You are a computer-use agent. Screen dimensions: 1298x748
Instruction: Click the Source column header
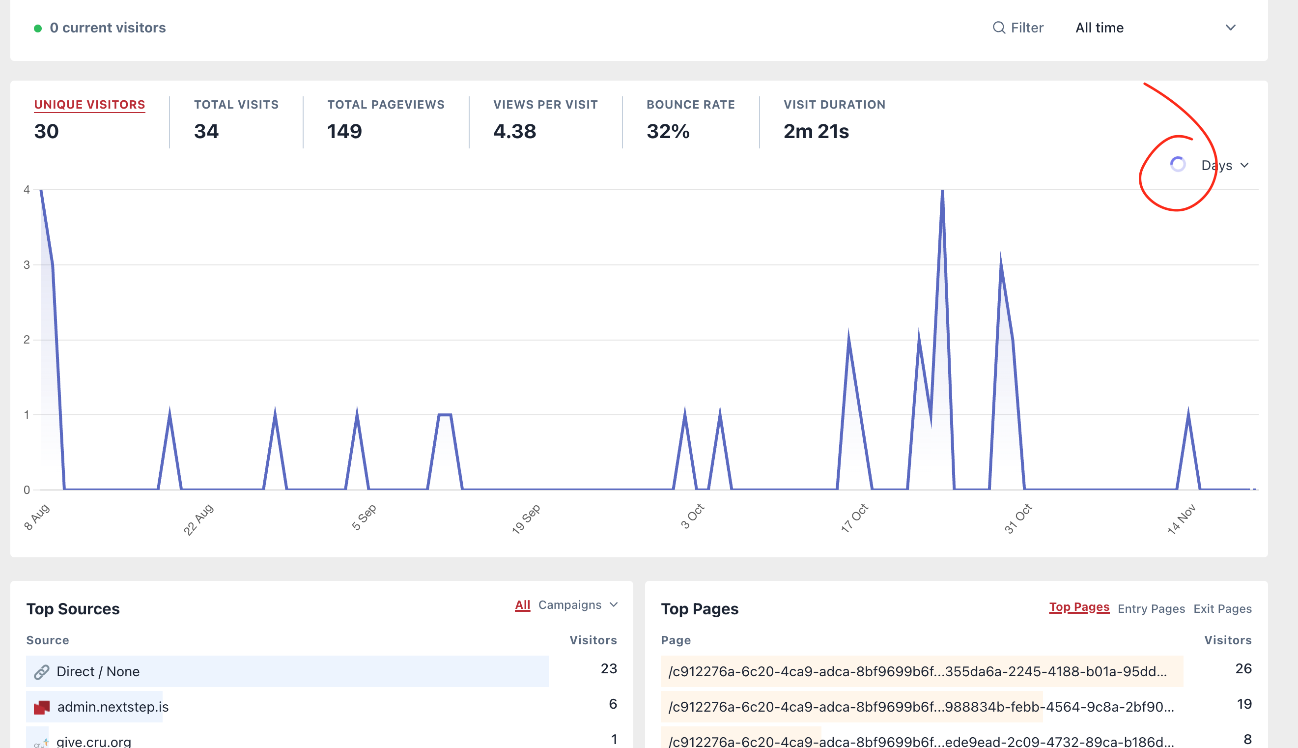click(x=48, y=640)
